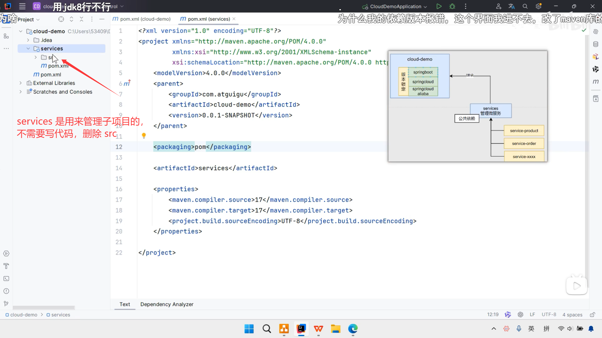
Task: Expand the External Libraries node
Action: pos(21,83)
